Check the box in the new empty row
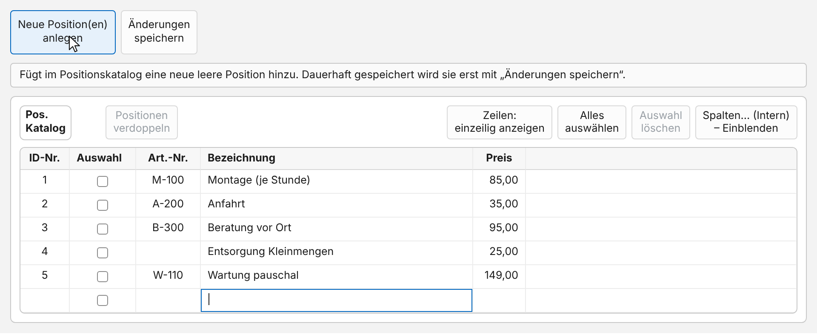 103,300
